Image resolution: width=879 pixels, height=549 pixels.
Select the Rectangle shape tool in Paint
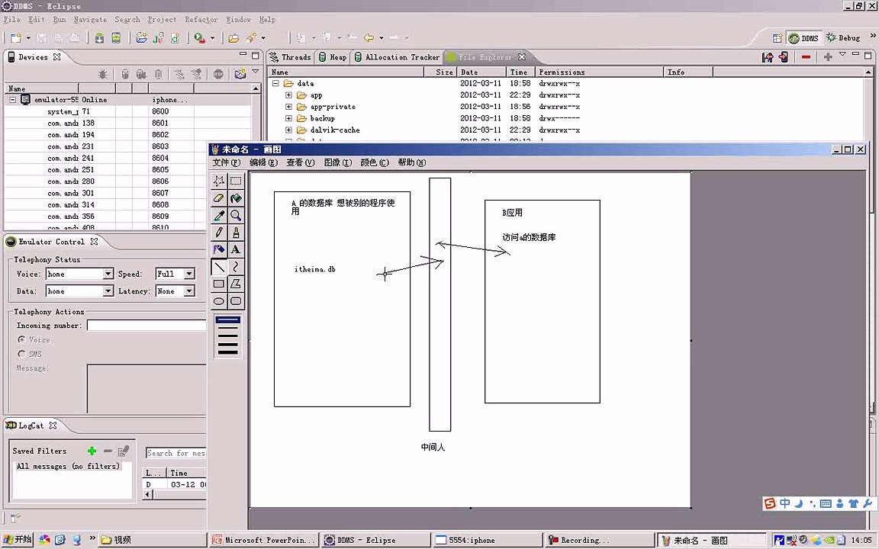point(219,284)
